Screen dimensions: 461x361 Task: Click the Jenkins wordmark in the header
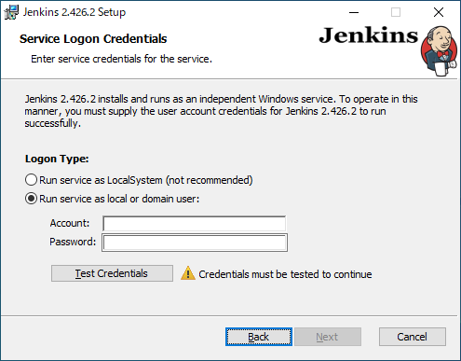pyautogui.click(x=369, y=35)
